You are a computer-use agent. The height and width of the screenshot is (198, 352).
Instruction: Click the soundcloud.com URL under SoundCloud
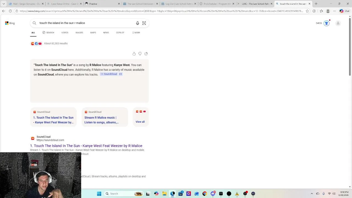coord(50,140)
